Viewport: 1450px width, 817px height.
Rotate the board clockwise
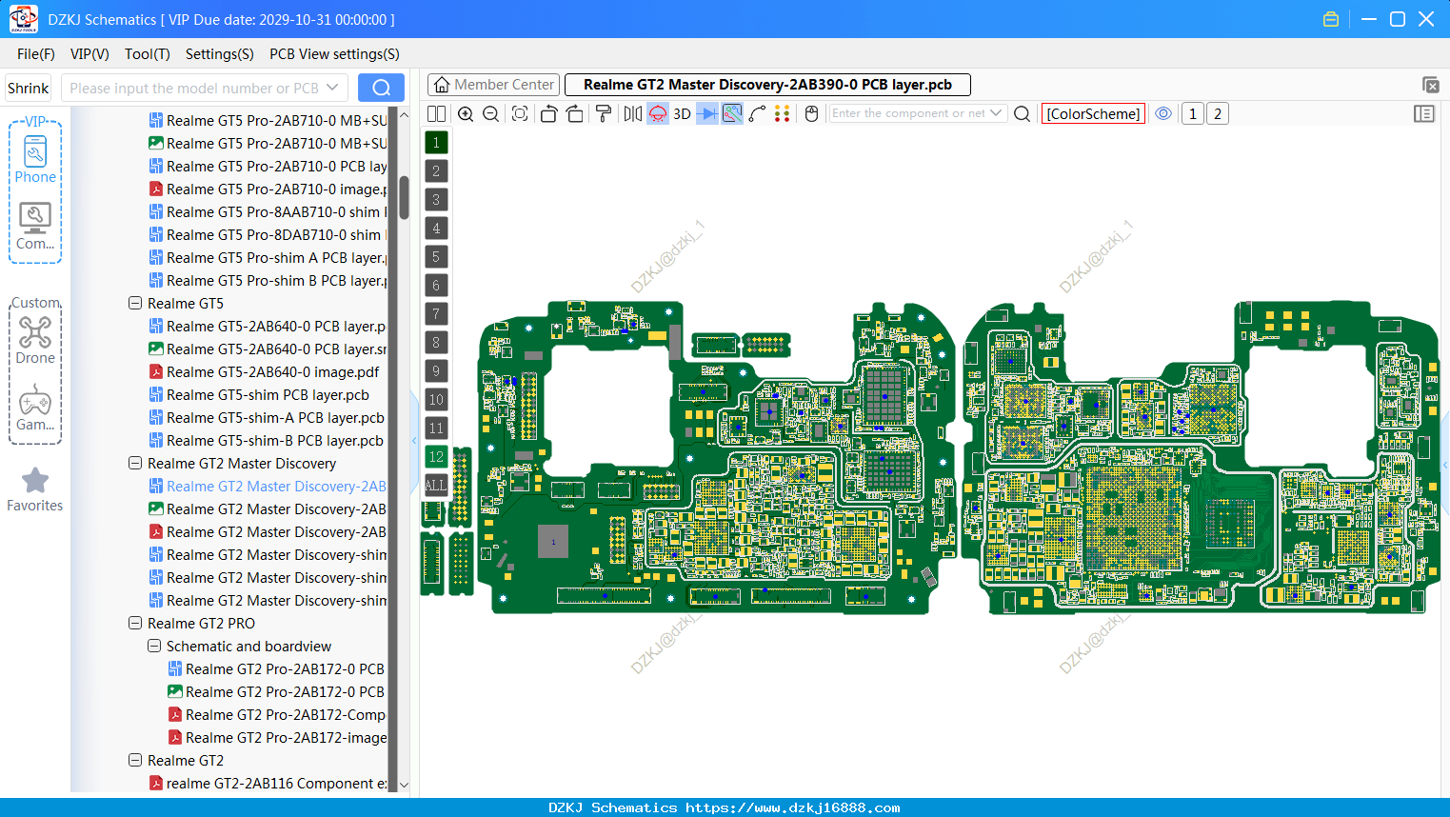pos(575,113)
